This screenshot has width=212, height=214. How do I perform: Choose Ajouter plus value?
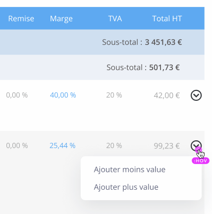126,187
